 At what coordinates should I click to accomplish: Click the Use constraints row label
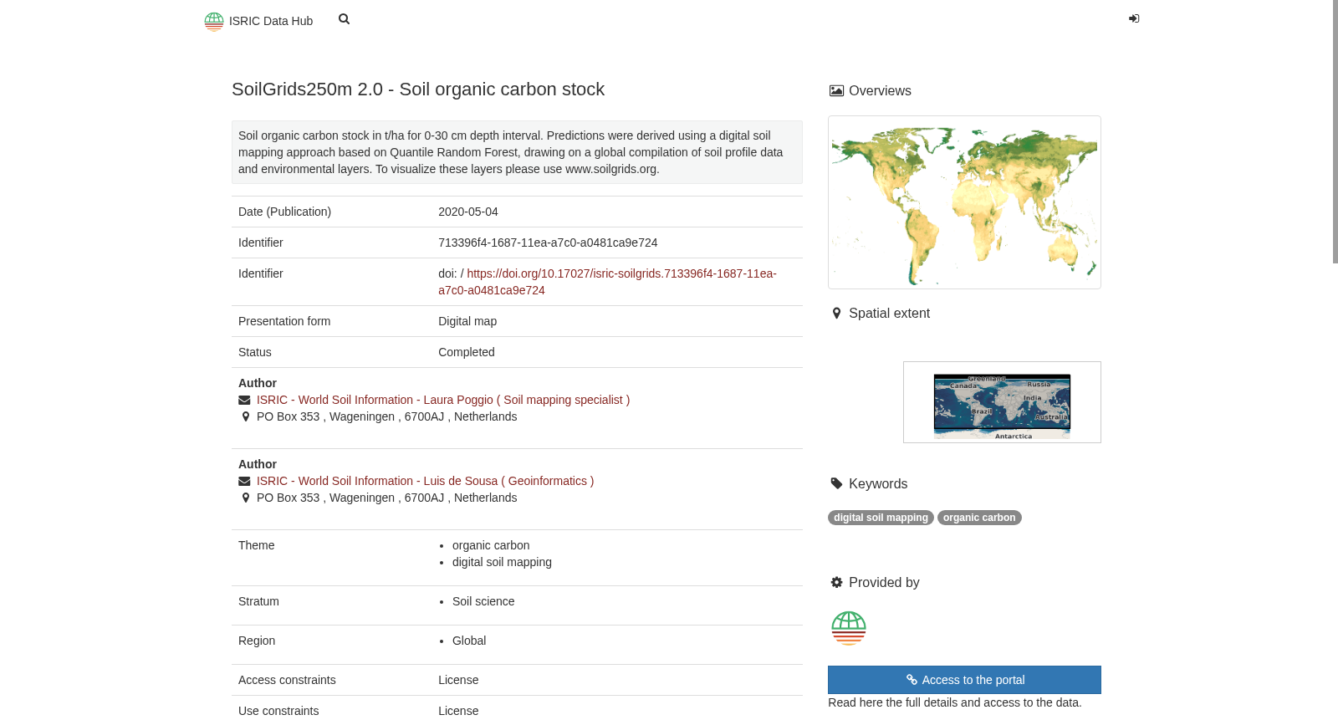click(x=278, y=711)
